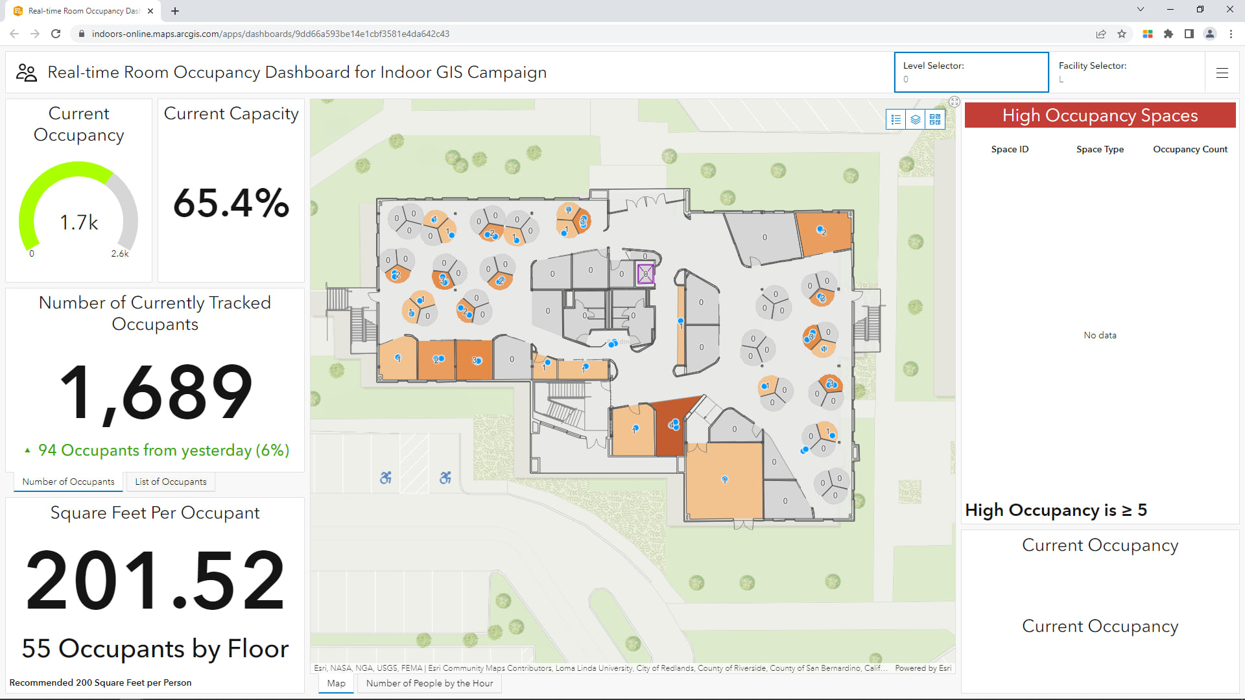Click the browser address bar URL
Viewport: 1245px width, 700px height.
coord(270,34)
